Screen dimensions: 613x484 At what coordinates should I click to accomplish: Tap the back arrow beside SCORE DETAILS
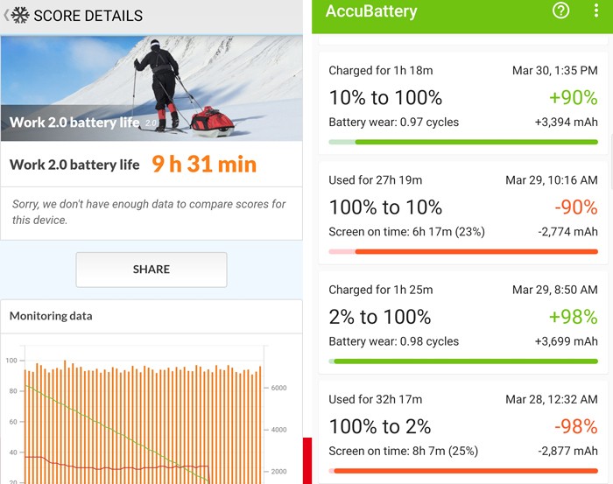(6, 15)
